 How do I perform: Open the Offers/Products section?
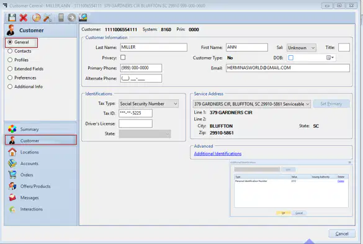point(35,186)
